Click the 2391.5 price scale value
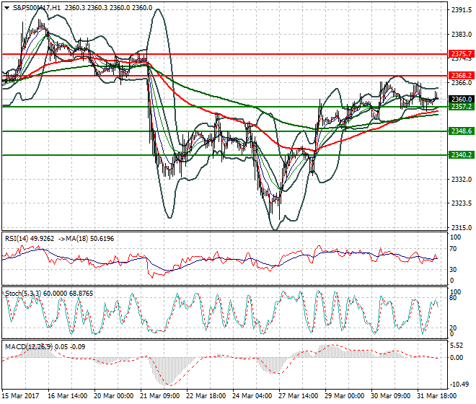The image size is (476, 404). click(462, 10)
